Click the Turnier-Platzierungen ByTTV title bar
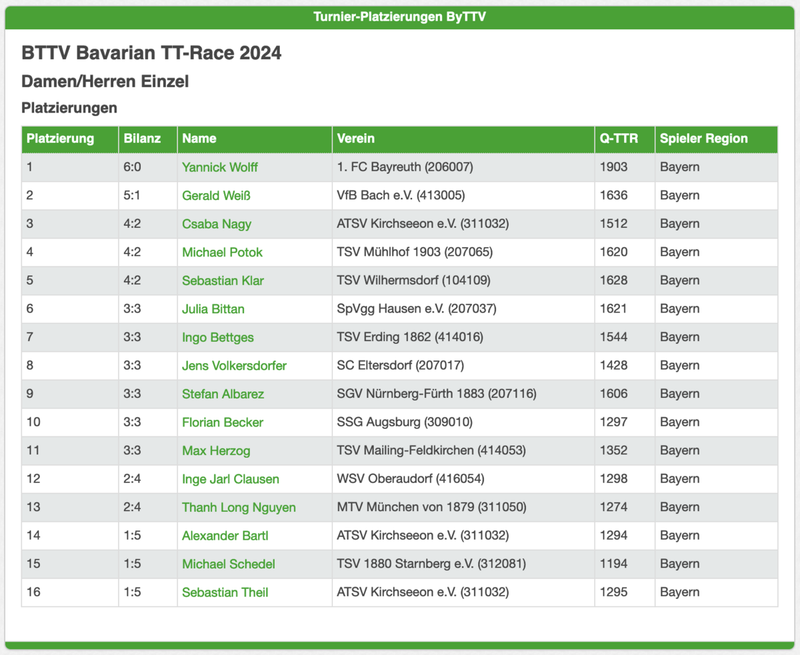This screenshot has width=800, height=655. [x=400, y=17]
